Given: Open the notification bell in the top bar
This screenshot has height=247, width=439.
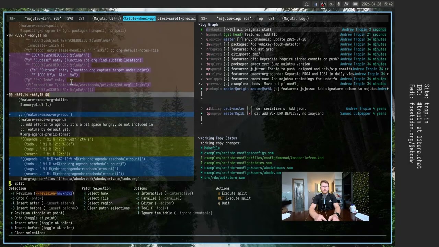Looking at the screenshot, I should tap(307, 4).
